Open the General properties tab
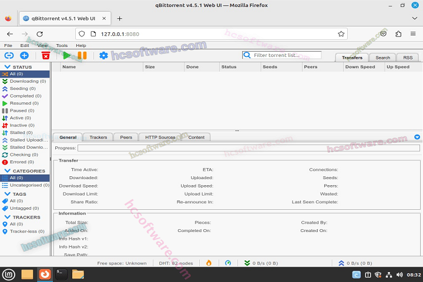The image size is (423, 282). click(68, 137)
